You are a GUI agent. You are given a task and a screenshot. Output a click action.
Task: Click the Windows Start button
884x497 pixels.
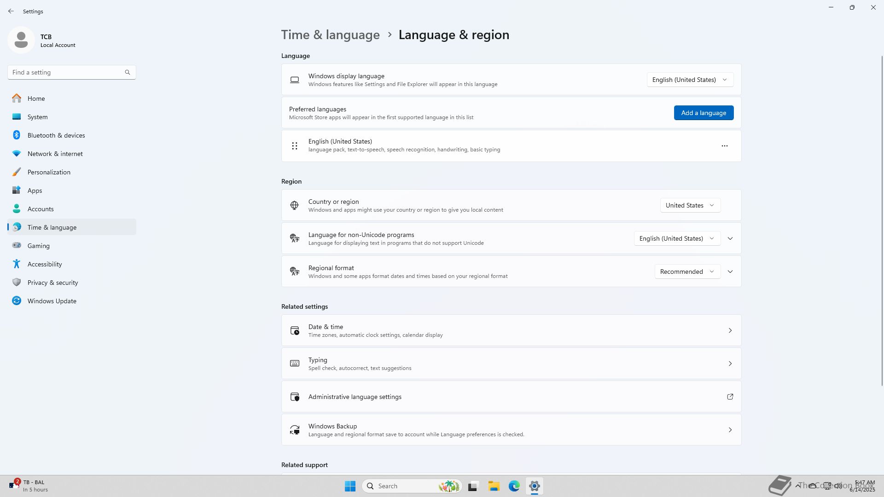[x=350, y=486]
